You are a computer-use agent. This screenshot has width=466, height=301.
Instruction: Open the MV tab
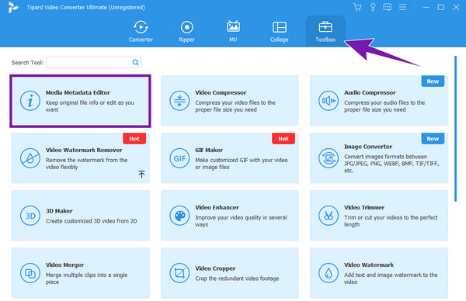pyautogui.click(x=233, y=32)
